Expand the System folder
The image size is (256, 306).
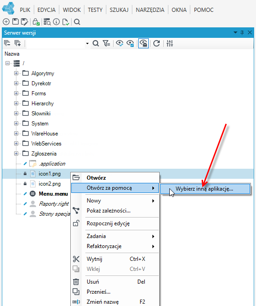tap(16, 123)
